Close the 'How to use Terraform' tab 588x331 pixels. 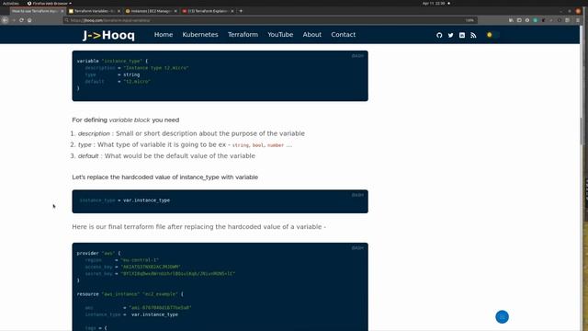tap(62, 11)
